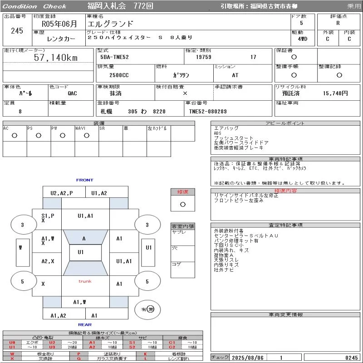The width and height of the screenshot is (363, 363).
Task: Select the vehicle history value レンタカー
Action: tap(61, 39)
